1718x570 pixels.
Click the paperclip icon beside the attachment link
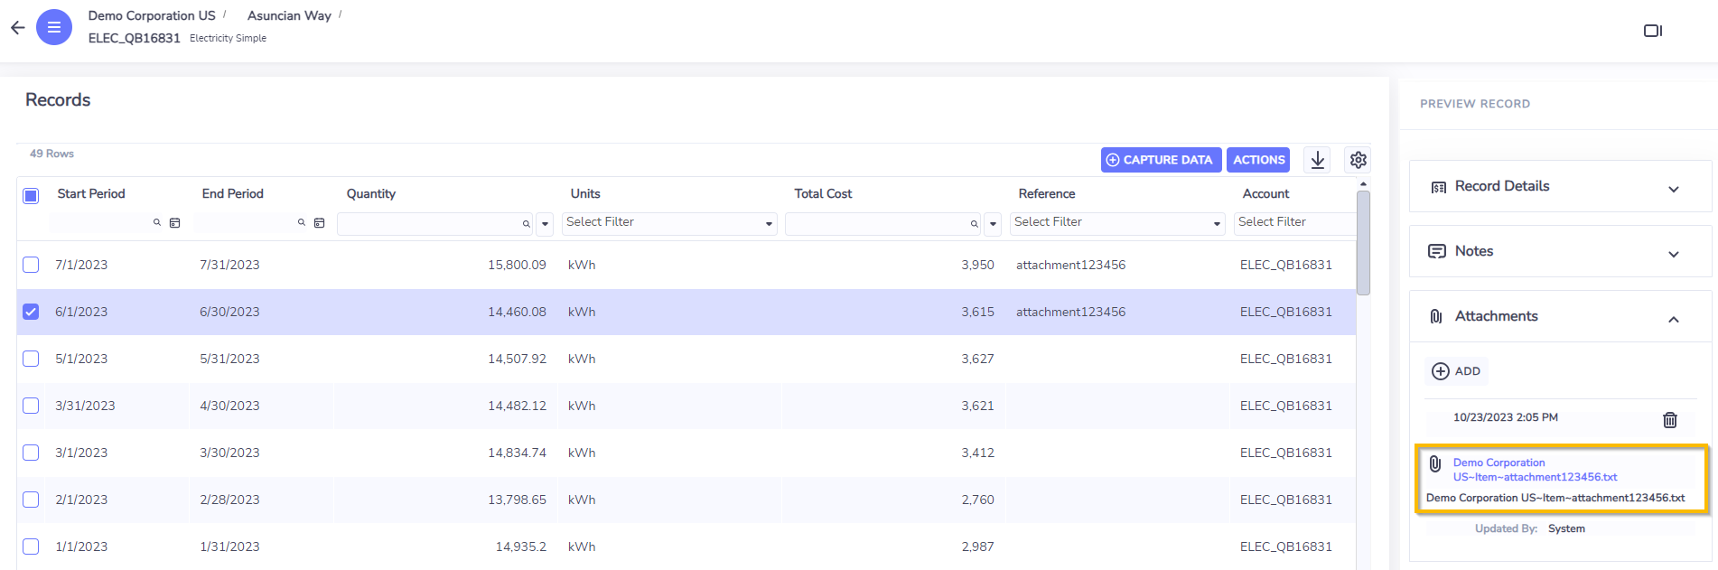point(1435,464)
